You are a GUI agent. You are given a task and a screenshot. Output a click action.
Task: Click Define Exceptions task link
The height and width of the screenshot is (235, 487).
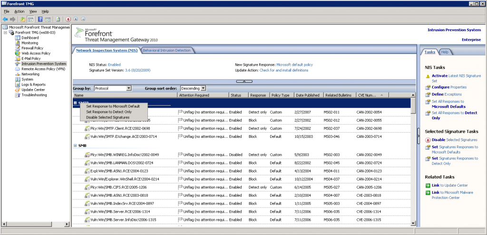pos(447,94)
